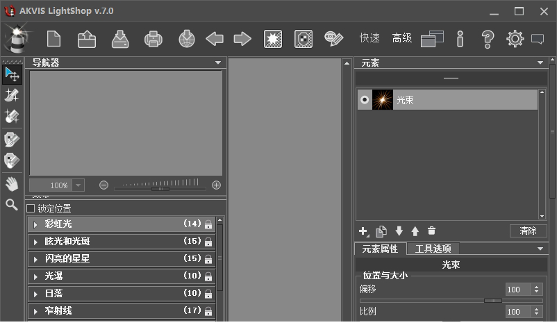Select the 光束 element thumbnail
The height and width of the screenshot is (334, 557).
(x=383, y=100)
